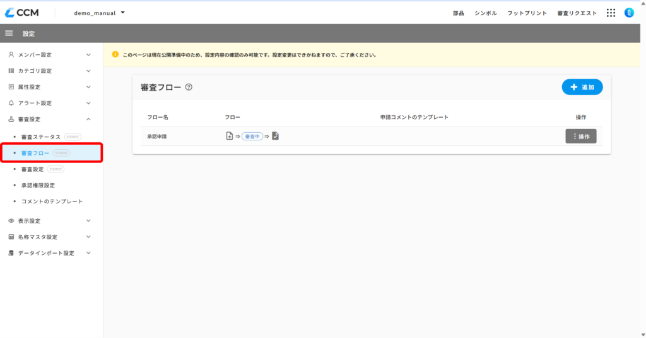
Task: Select コメントのテンプレート in the sidebar
Action: 52,201
